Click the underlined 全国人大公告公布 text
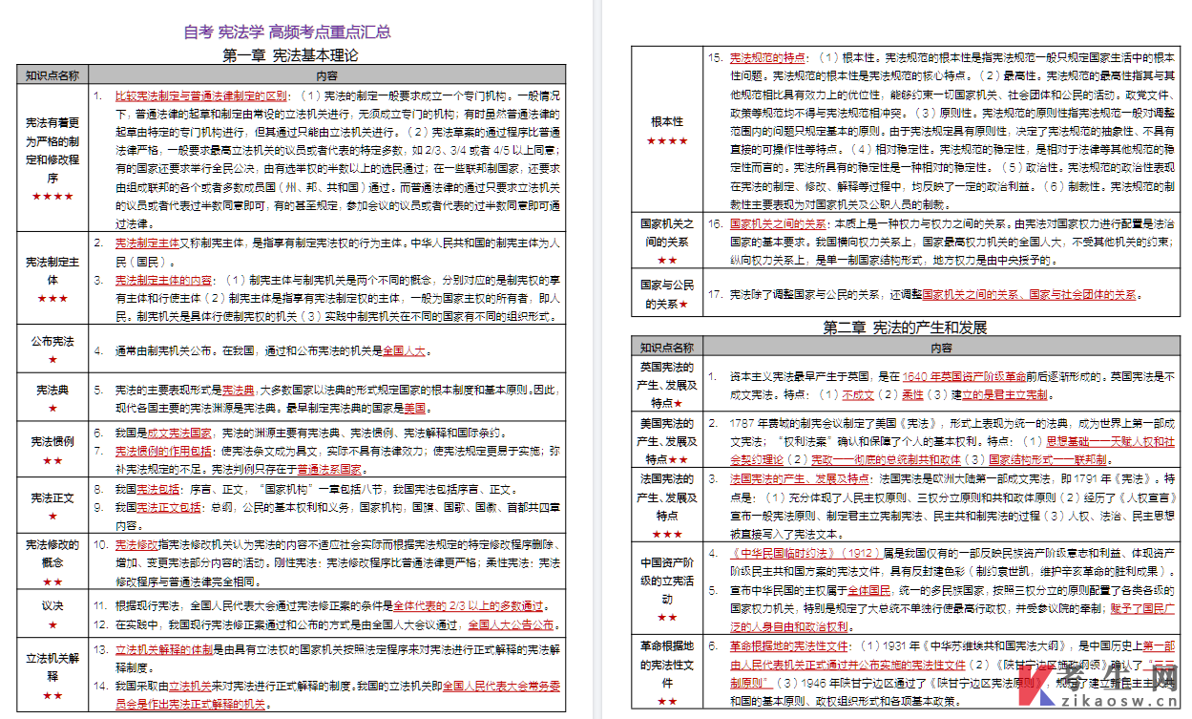1192x719 pixels. (511, 624)
